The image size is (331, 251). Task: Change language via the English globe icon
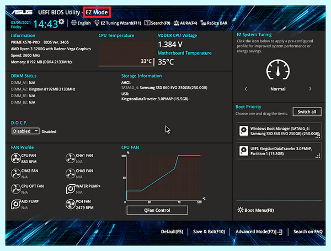tap(81, 23)
